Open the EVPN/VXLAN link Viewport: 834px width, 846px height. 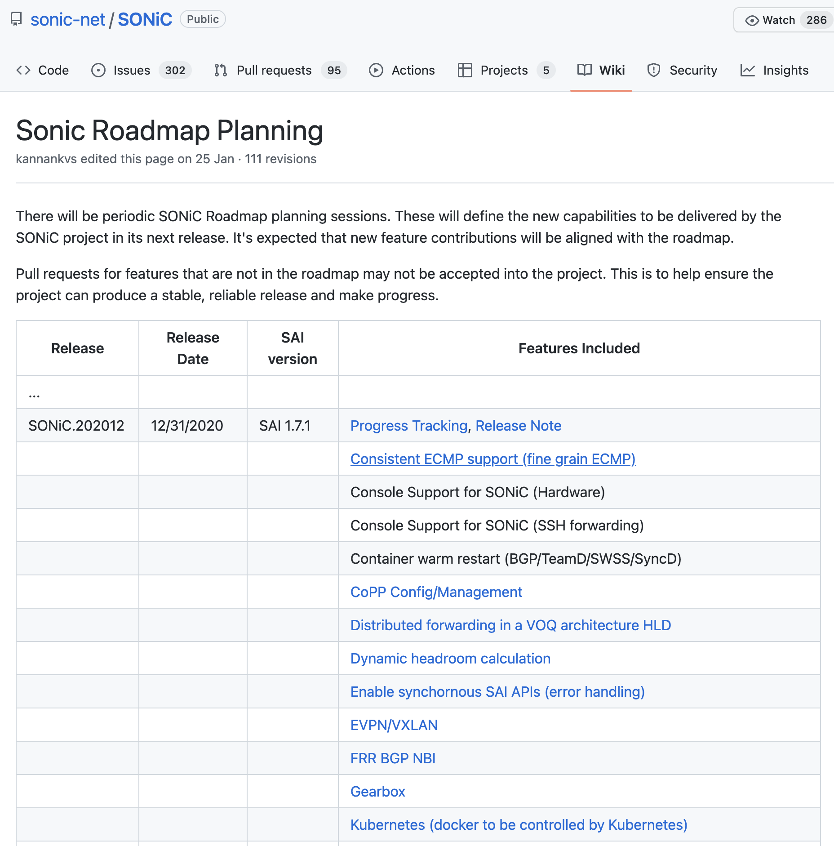pyautogui.click(x=394, y=725)
